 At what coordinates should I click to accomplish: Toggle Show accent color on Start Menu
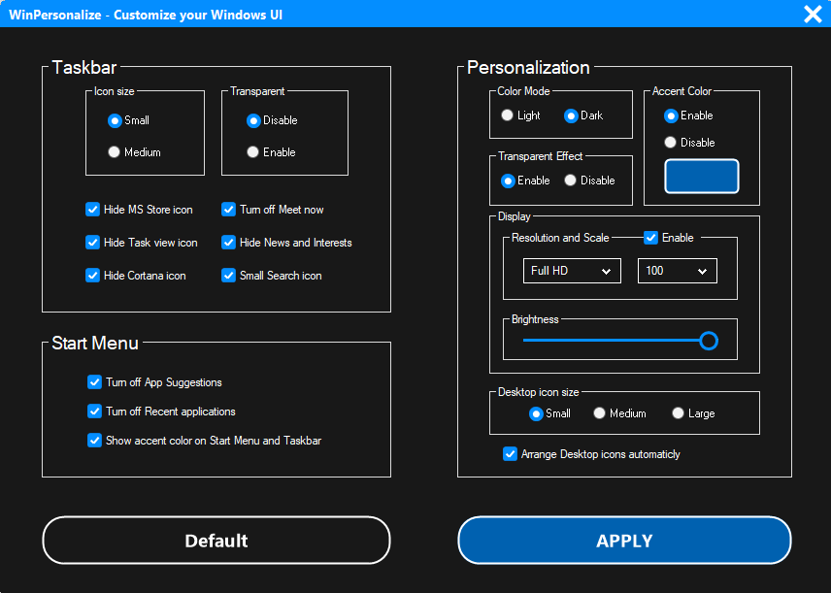94,440
